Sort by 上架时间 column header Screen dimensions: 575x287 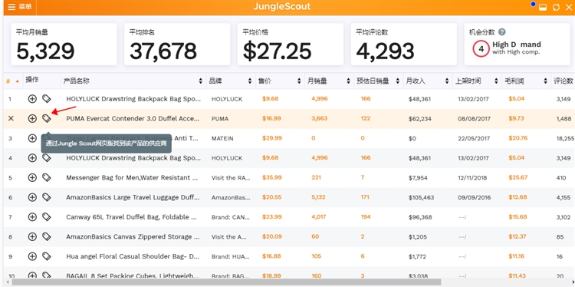pyautogui.click(x=477, y=81)
